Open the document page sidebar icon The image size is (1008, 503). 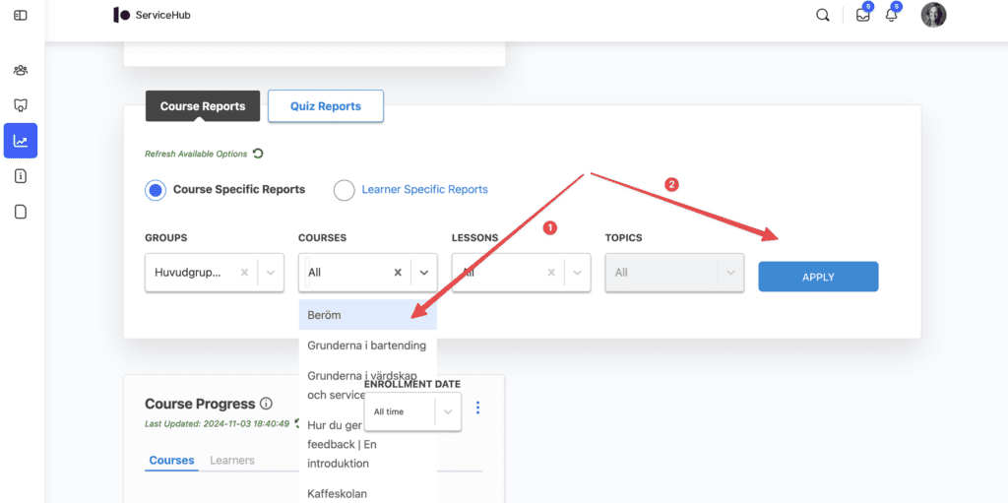click(21, 212)
